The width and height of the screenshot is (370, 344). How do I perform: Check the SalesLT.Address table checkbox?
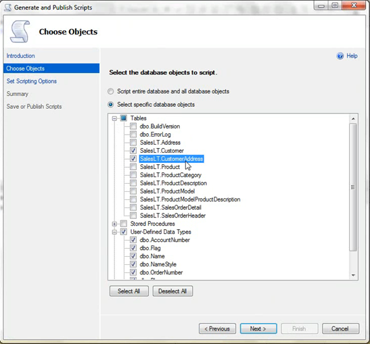[x=133, y=143]
